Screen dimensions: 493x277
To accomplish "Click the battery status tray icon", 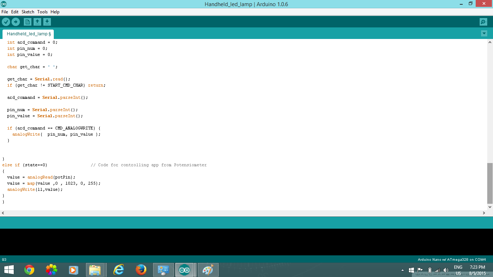I will pyautogui.click(x=429, y=270).
